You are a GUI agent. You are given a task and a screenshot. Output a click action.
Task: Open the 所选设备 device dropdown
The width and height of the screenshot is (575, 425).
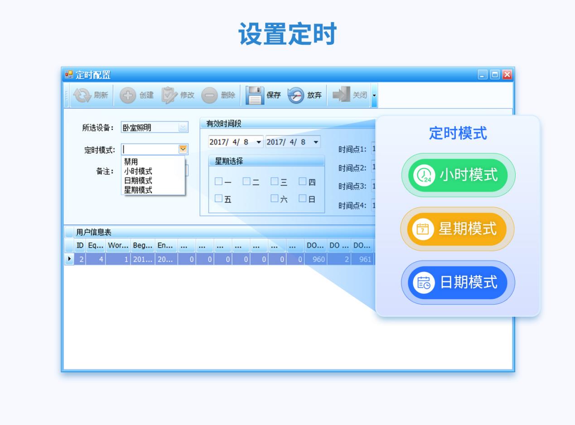coord(183,128)
